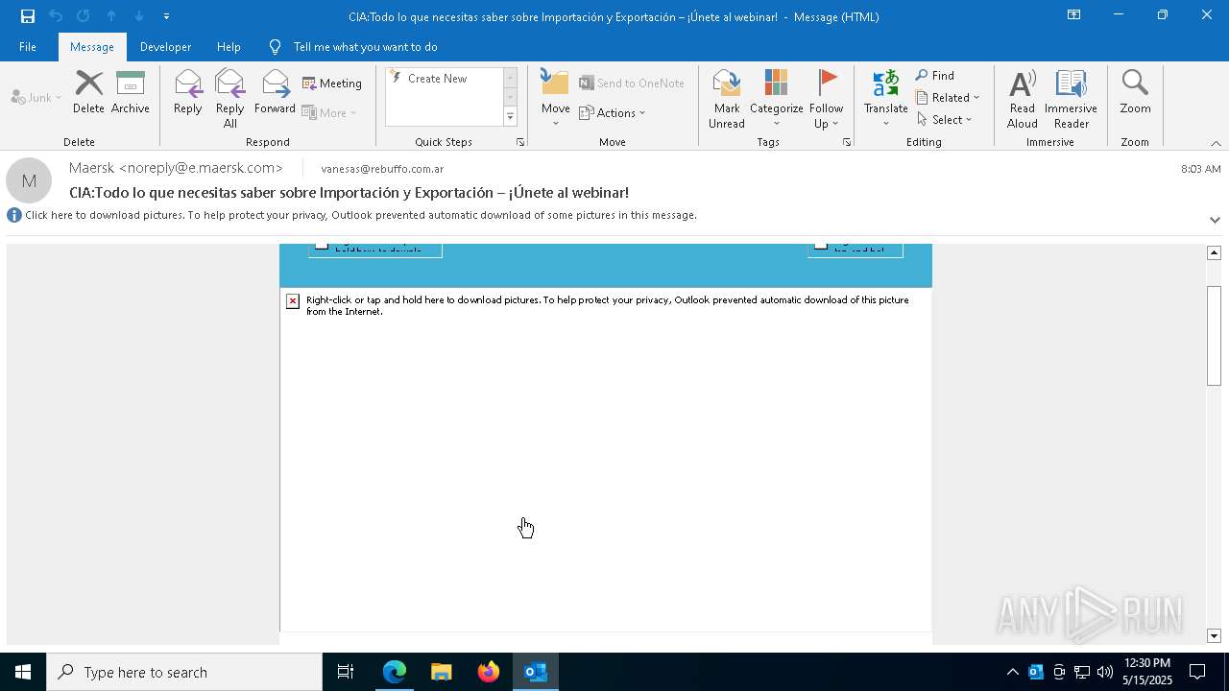This screenshot has width=1229, height=691.
Task: Click the Undo arrow in title bar
Action: tap(56, 15)
